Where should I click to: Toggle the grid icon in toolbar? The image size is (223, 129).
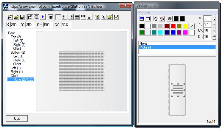[x=51, y=17]
